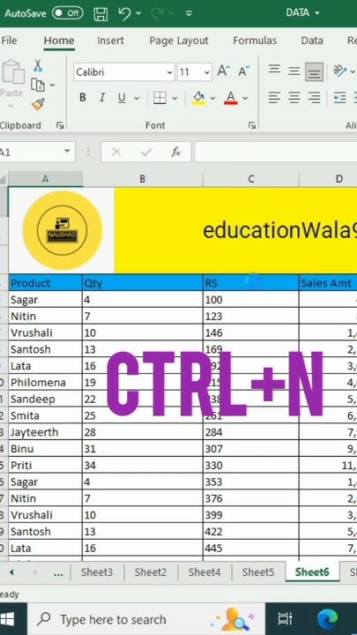The height and width of the screenshot is (635, 357).
Task: Toggle Underline formatting
Action: click(122, 98)
